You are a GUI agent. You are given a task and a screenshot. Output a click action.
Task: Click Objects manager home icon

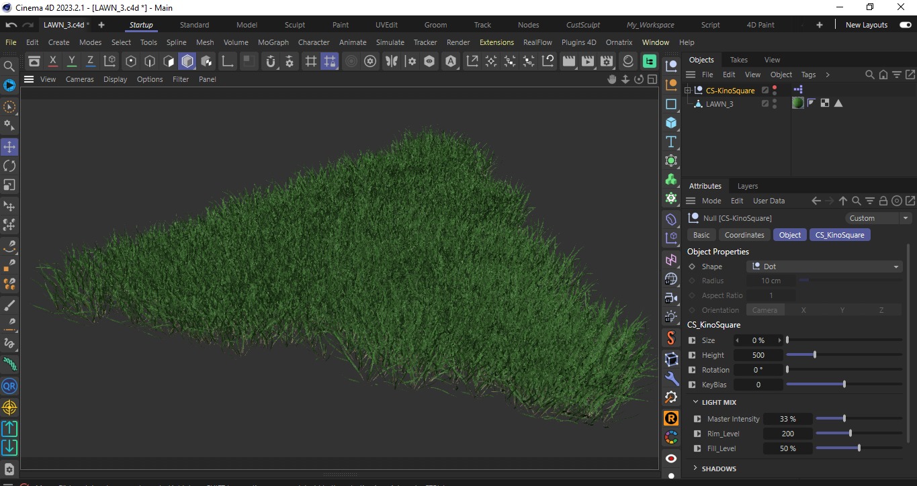(x=883, y=75)
